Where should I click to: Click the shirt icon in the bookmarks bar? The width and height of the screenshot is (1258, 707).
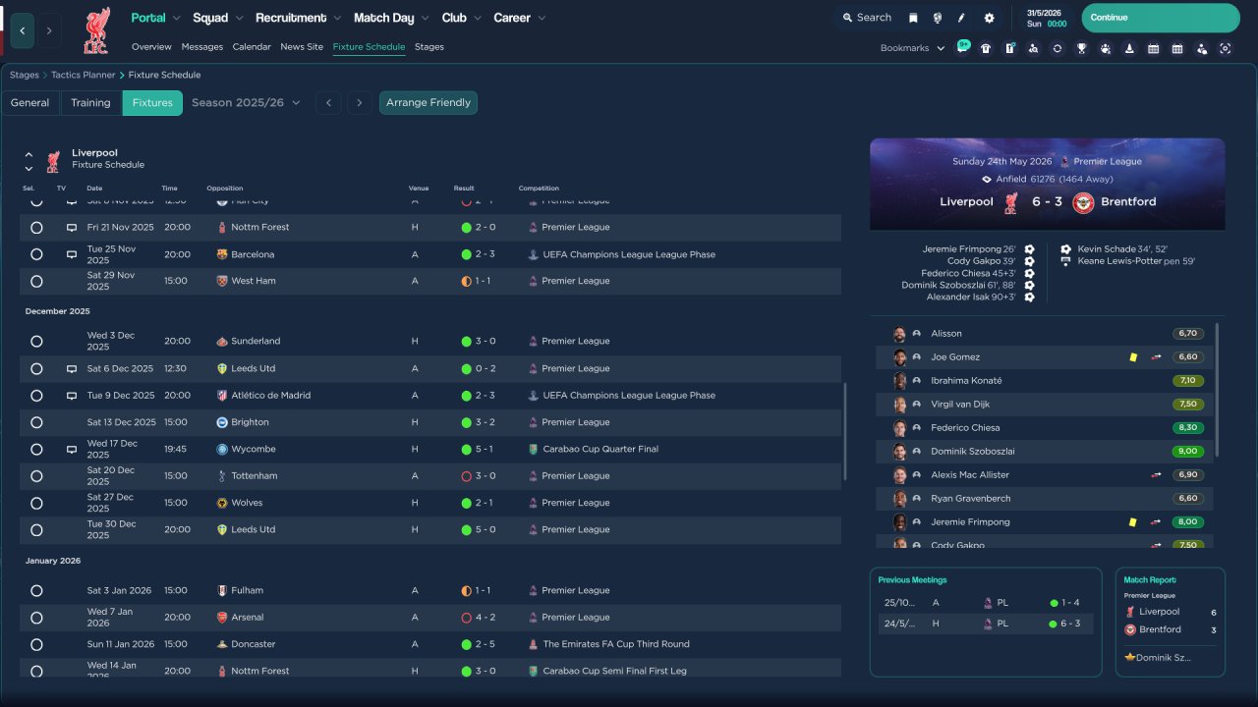(x=986, y=48)
